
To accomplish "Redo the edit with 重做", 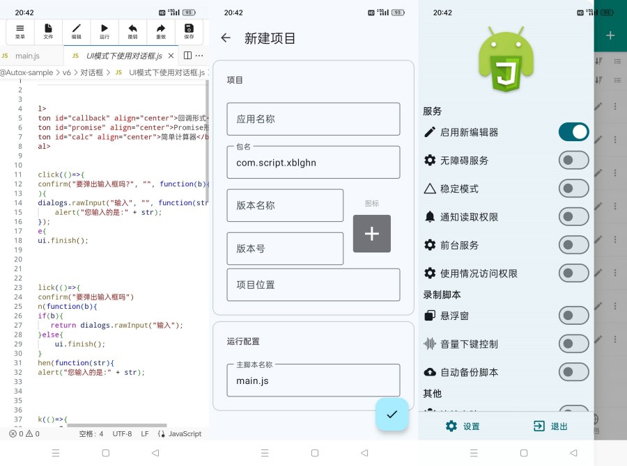I will pyautogui.click(x=161, y=31).
